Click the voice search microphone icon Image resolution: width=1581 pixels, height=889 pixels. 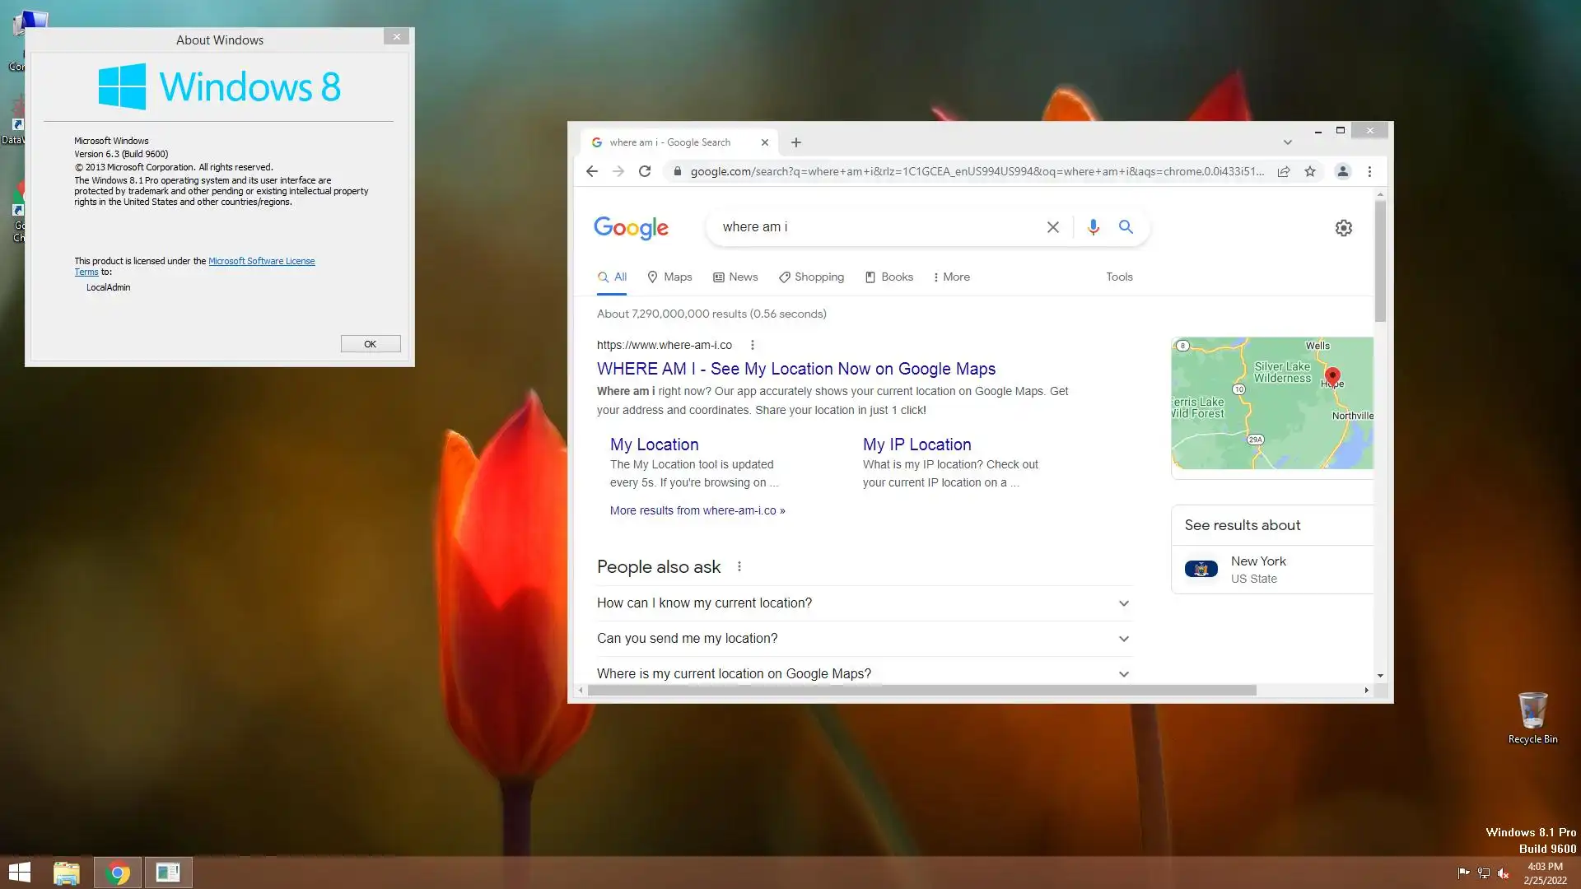point(1093,227)
